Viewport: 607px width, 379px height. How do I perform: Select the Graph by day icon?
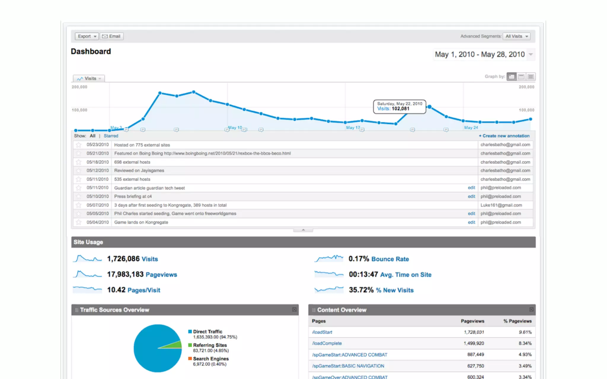click(x=512, y=77)
